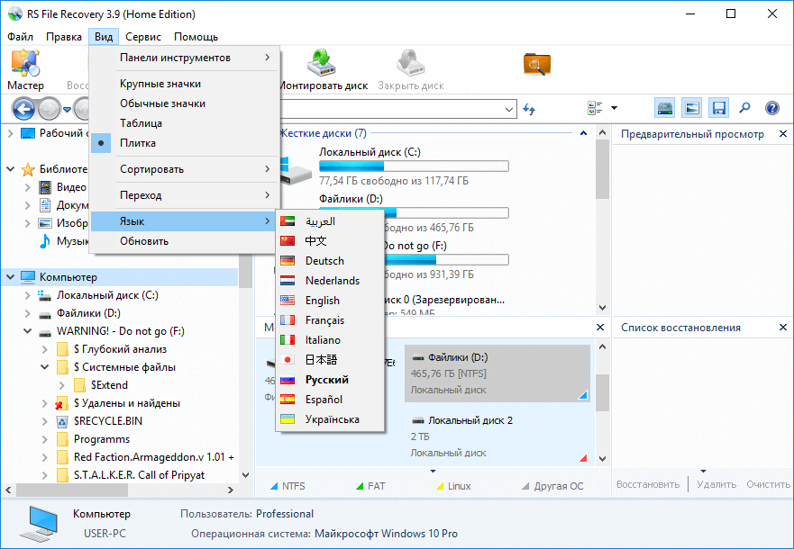Expand Файлики (D:) tree node
Image resolution: width=794 pixels, height=549 pixels.
[x=27, y=313]
